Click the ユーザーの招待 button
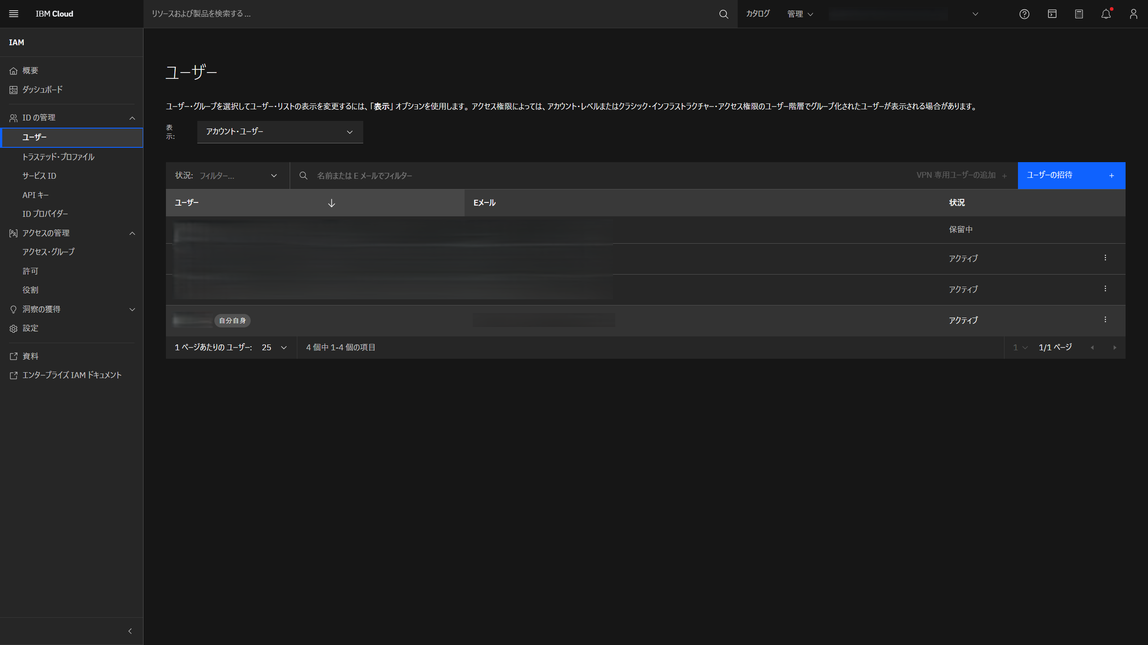1148x645 pixels. [x=1072, y=175]
